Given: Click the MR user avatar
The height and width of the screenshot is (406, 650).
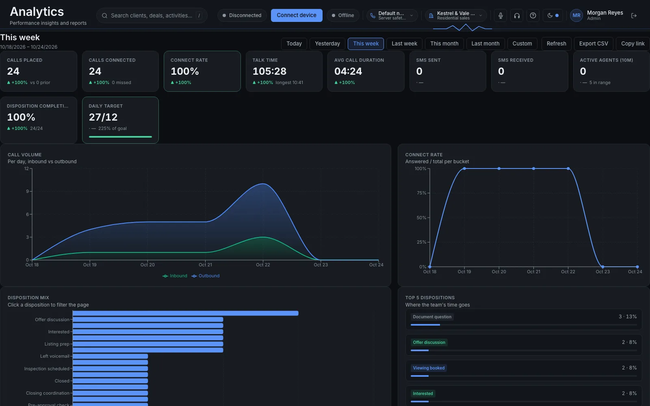Looking at the screenshot, I should [576, 15].
